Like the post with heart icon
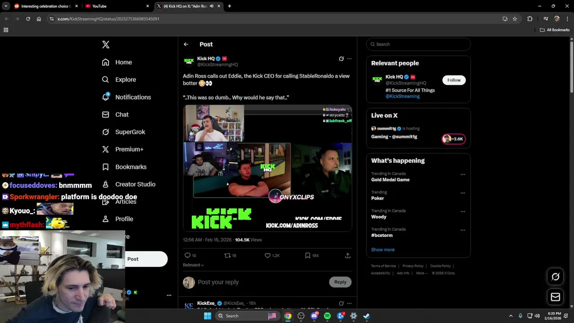 pos(267,255)
